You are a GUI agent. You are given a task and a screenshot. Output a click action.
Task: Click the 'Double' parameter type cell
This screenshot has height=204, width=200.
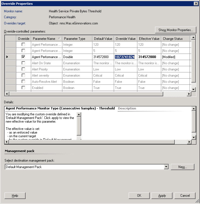pos(77,57)
